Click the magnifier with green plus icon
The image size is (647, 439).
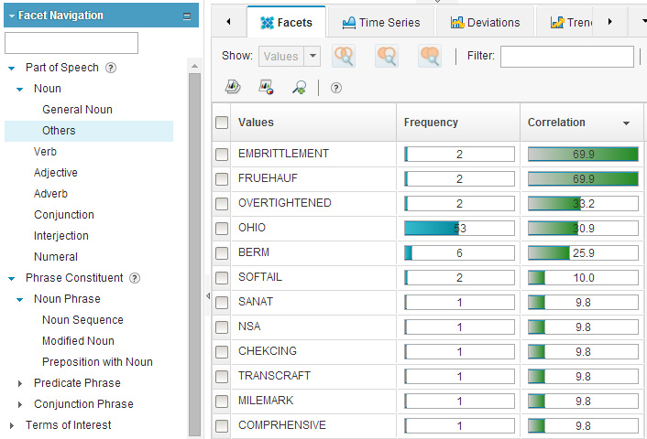pos(299,87)
